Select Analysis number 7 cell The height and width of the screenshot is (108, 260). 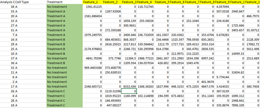8,35
